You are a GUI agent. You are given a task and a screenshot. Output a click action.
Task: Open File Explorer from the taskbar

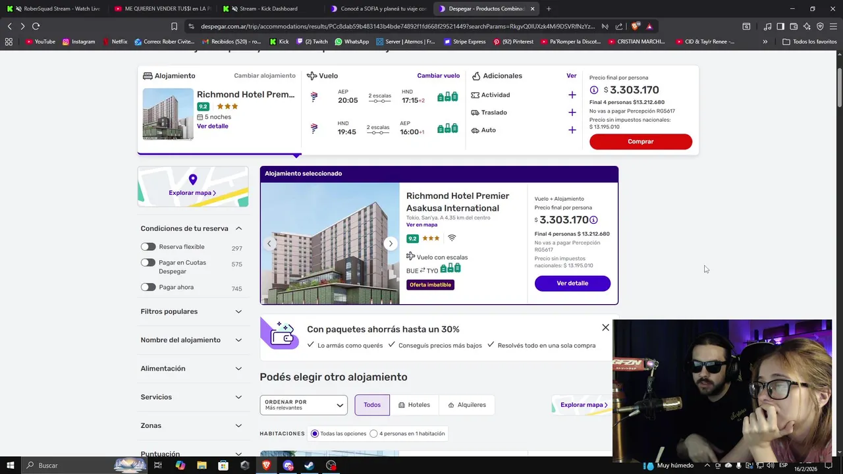click(202, 465)
